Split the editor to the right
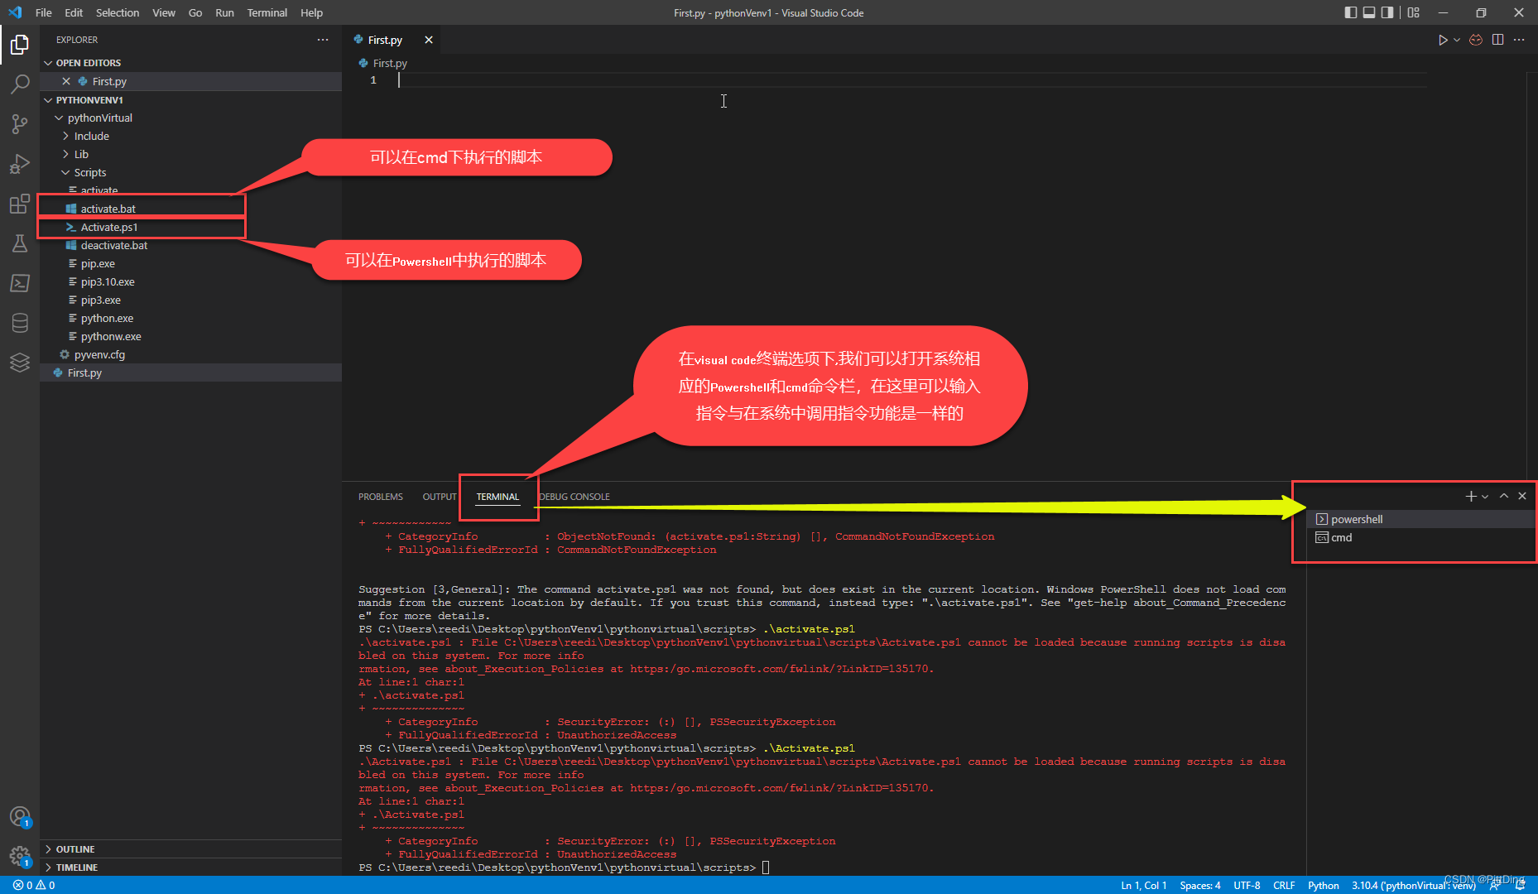 [1497, 40]
